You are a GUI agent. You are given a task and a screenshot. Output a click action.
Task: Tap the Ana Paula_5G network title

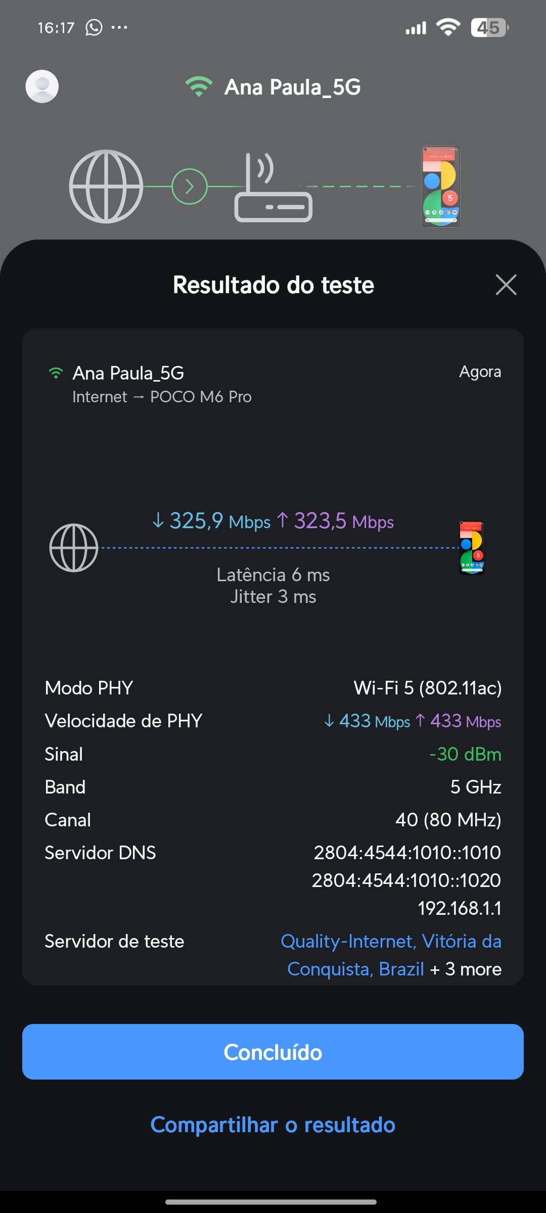pos(292,87)
